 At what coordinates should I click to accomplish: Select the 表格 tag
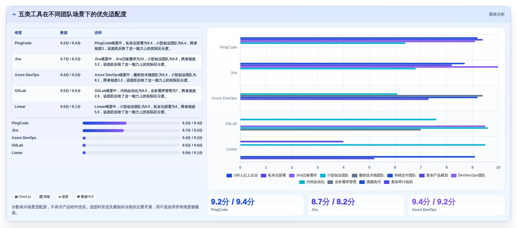point(45,197)
